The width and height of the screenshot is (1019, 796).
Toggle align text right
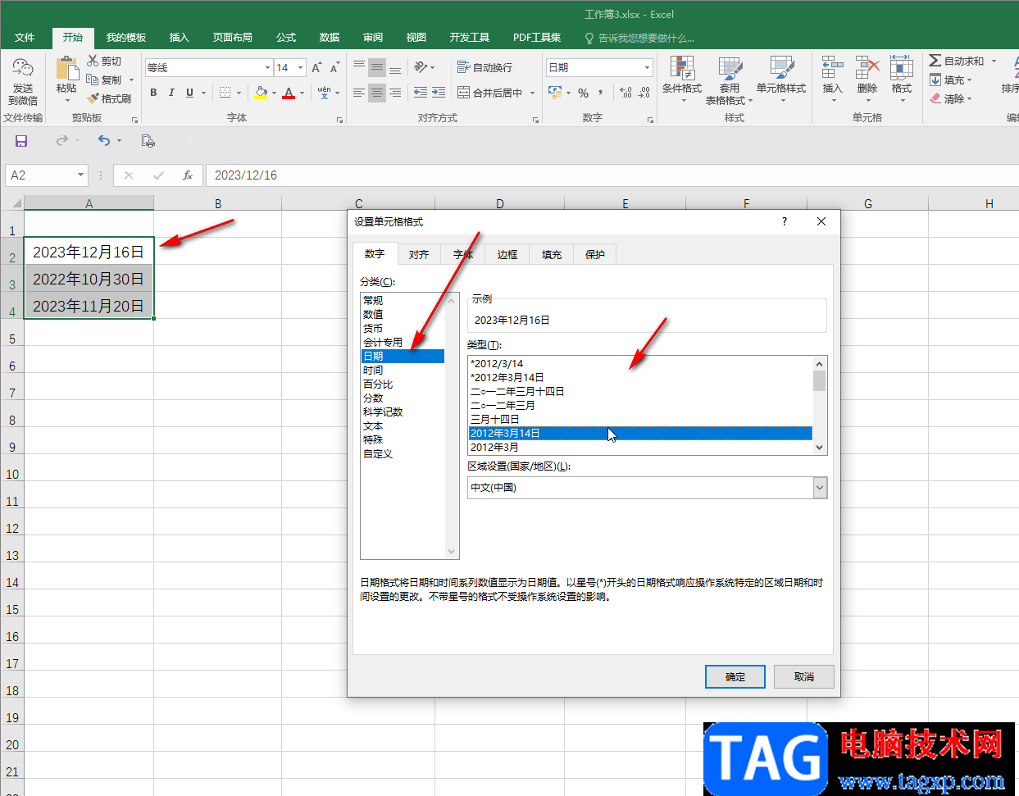395,93
